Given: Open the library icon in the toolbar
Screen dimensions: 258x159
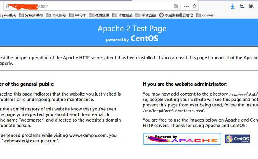Looking at the screenshot, I should (x=251, y=6).
